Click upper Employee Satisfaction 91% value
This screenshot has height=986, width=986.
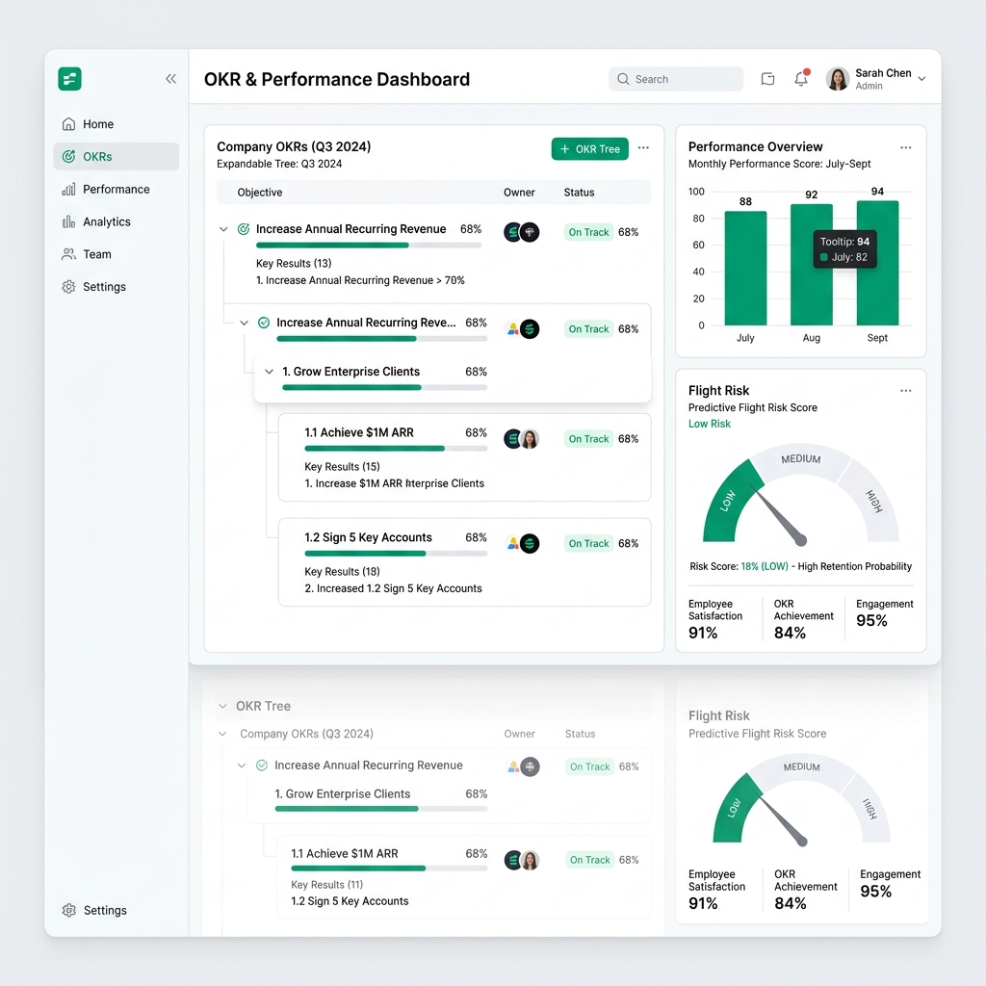pos(703,633)
